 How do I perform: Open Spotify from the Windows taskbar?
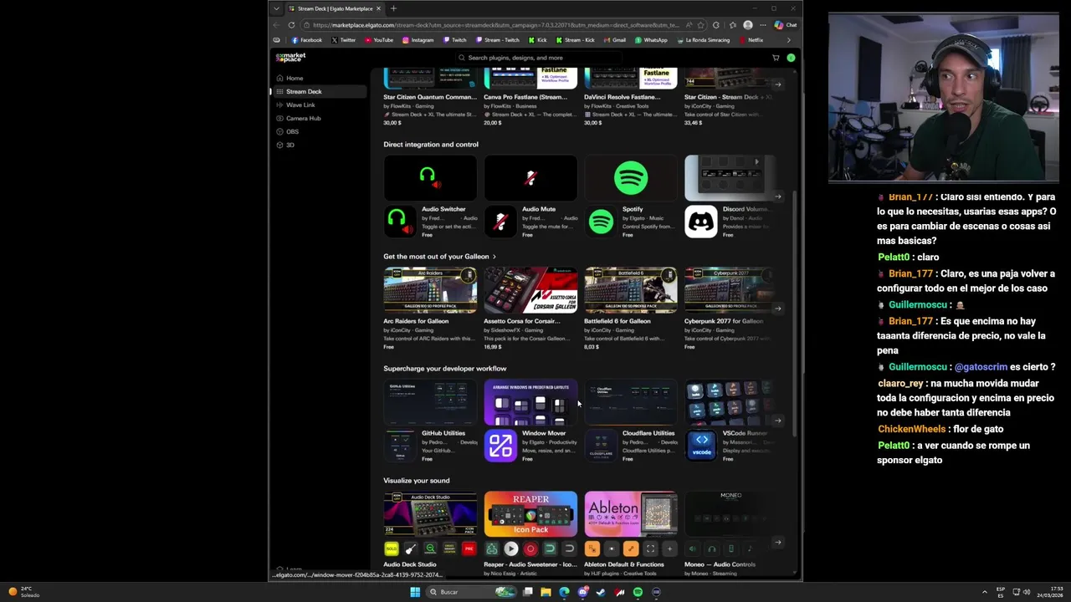(638, 592)
